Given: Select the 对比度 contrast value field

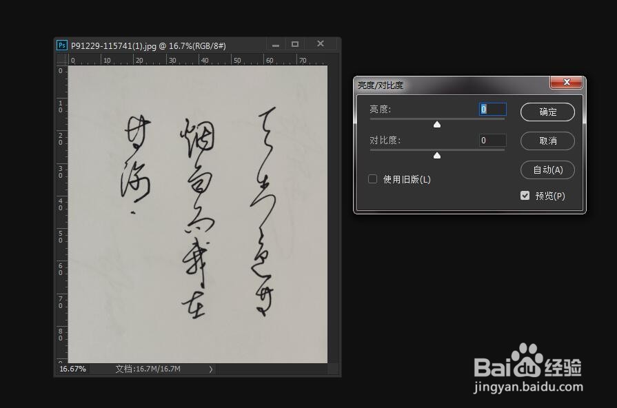Looking at the screenshot, I should tap(492, 140).
